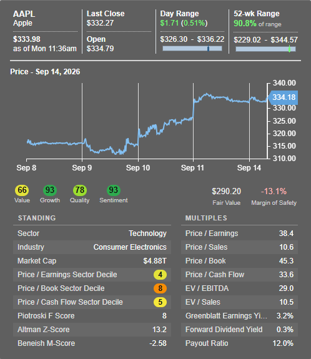Image resolution: width=311 pixels, height=359 pixels.
Task: Click the EV / Sales multiple 10.5
Action: (286, 302)
